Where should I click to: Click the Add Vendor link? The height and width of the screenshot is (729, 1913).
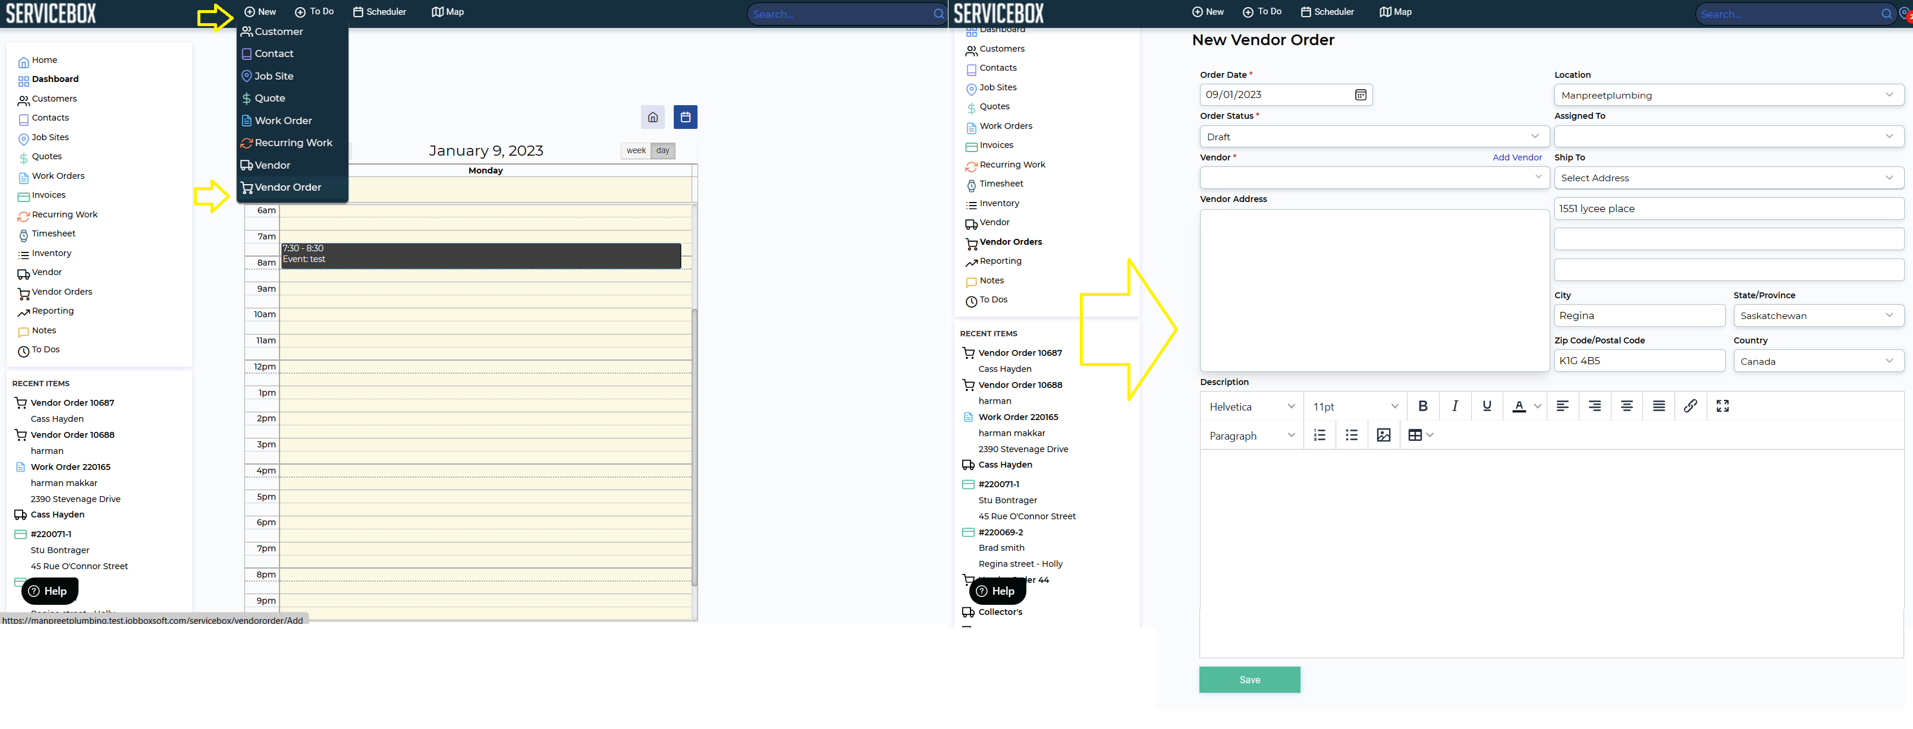tap(1516, 157)
